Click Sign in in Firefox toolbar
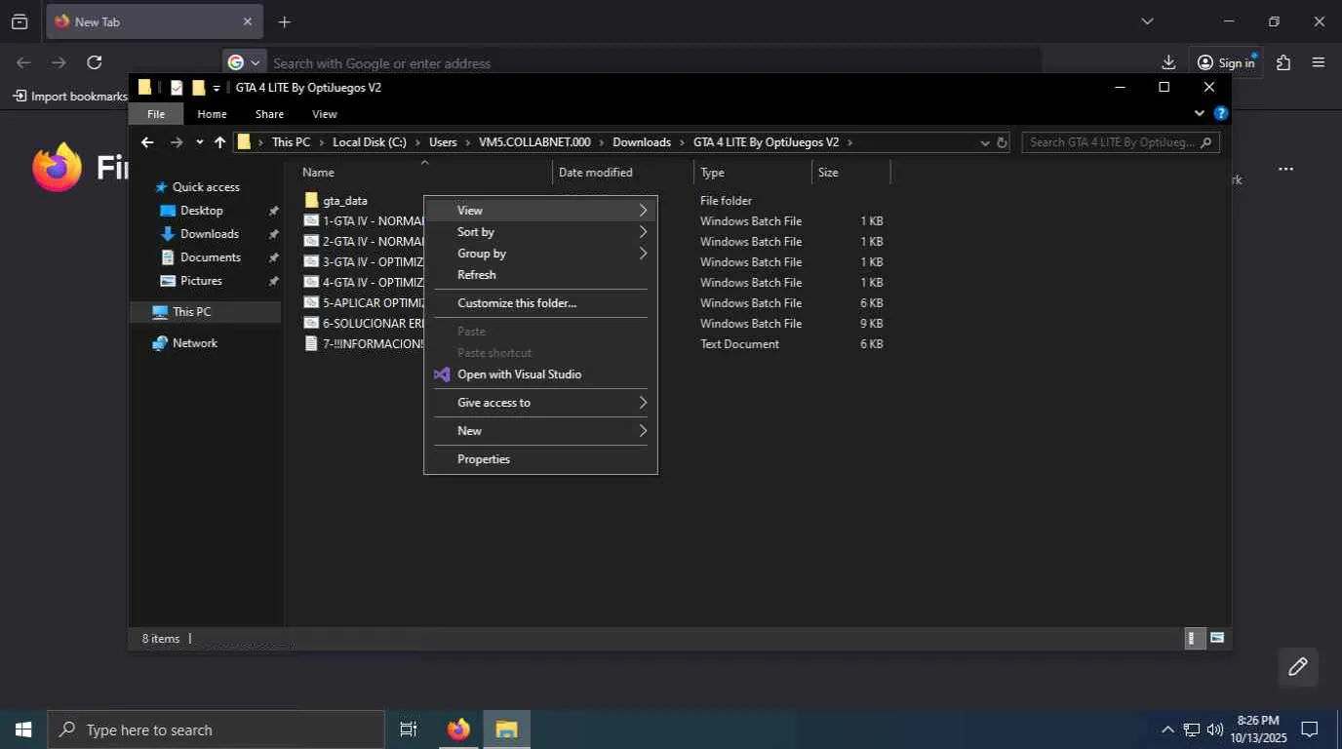The width and height of the screenshot is (1342, 749). [x=1227, y=62]
